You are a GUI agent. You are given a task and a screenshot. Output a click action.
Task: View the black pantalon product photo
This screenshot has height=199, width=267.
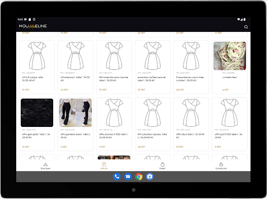[76, 113]
